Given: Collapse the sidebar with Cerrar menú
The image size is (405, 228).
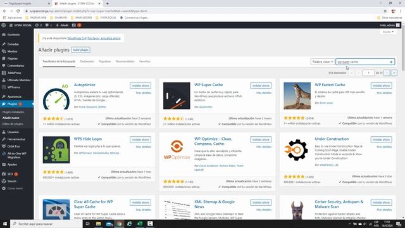Looking at the screenshot, I should click(15, 189).
